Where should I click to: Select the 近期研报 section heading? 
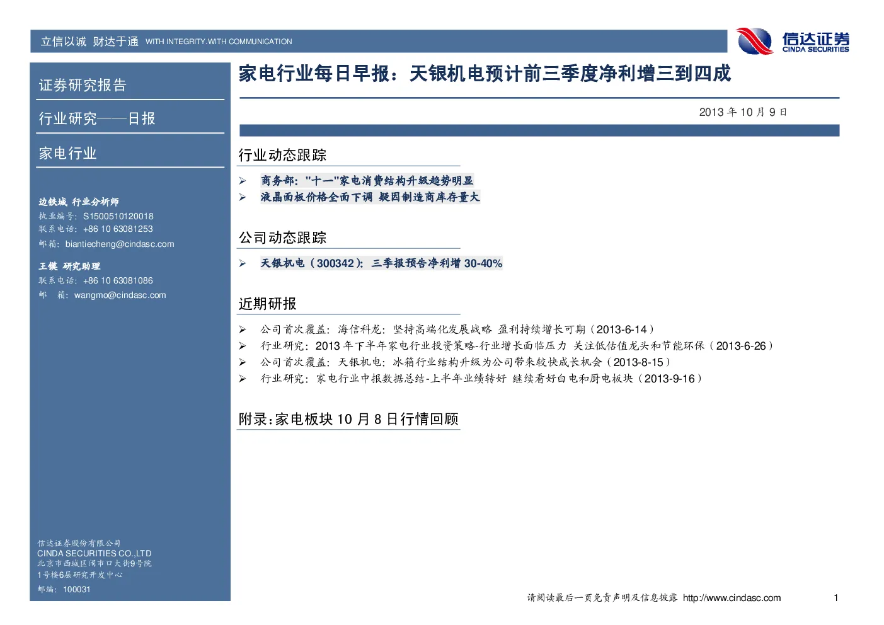(x=267, y=304)
